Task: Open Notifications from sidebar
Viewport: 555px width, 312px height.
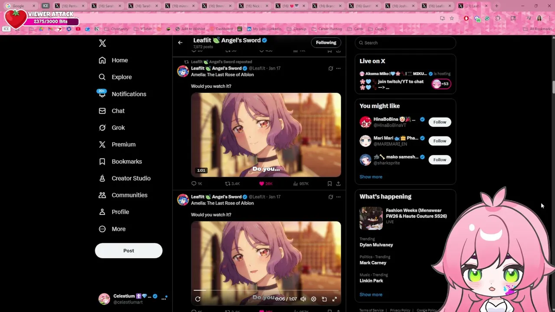Action: coord(122,94)
